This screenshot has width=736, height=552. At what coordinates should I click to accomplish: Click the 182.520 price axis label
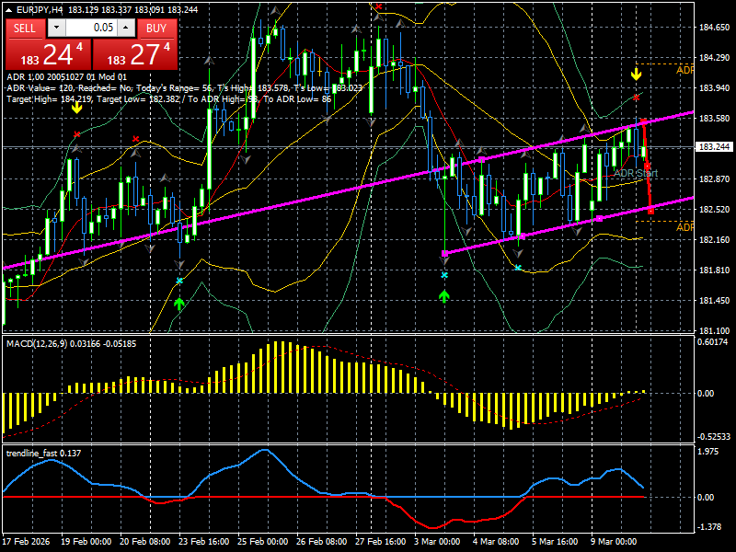(715, 210)
